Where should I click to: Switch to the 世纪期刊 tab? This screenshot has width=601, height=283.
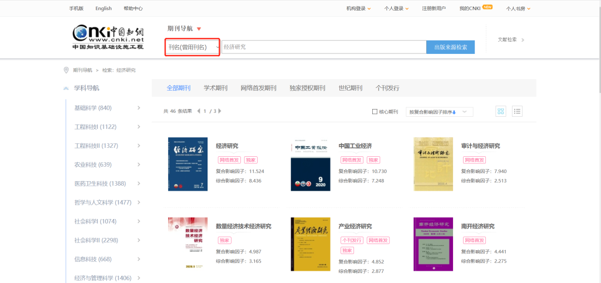click(x=351, y=88)
